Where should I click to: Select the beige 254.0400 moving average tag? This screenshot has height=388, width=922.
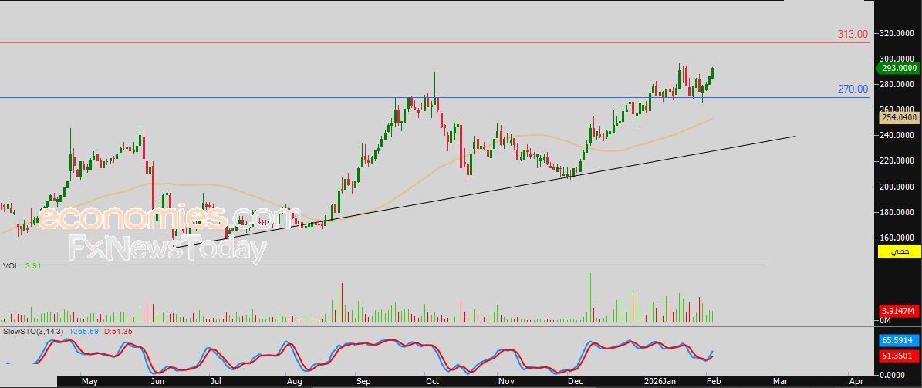899,118
